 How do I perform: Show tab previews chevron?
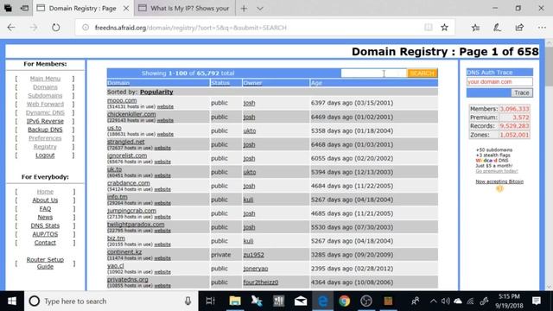(260, 8)
